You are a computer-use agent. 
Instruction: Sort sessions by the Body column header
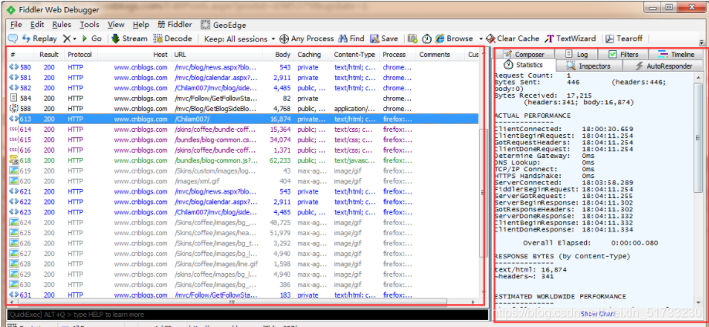[277, 55]
